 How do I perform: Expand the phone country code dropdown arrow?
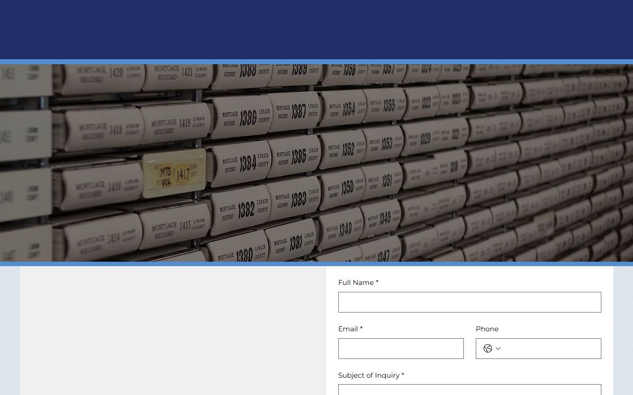tap(498, 349)
